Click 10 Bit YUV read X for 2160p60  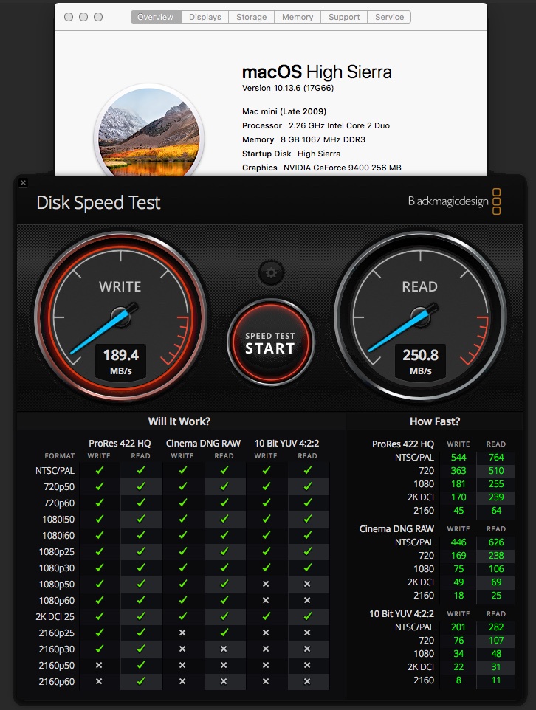(307, 681)
